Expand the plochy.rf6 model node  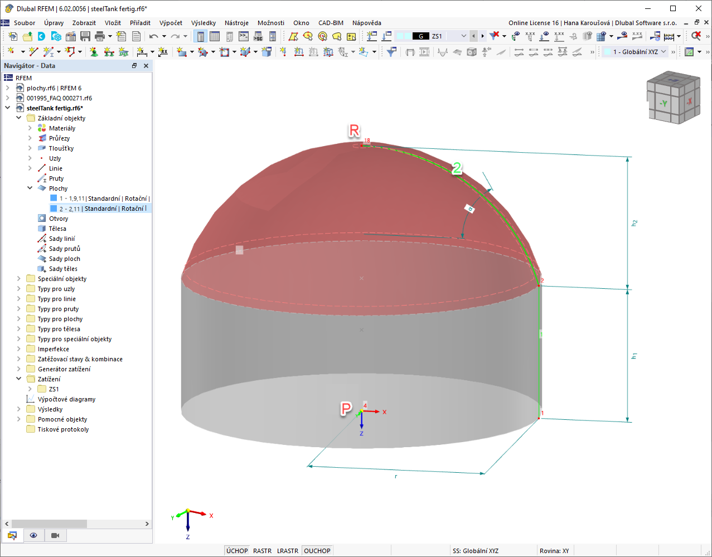(x=8, y=88)
